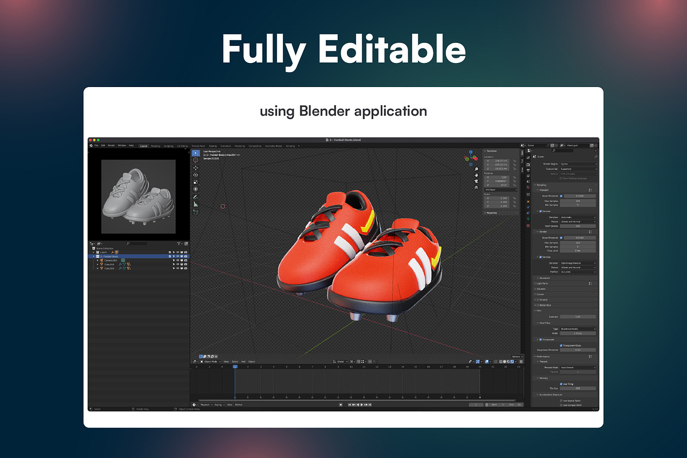Open the Object Mode dropdown in viewport header
This screenshot has height=458, width=687.
211,362
